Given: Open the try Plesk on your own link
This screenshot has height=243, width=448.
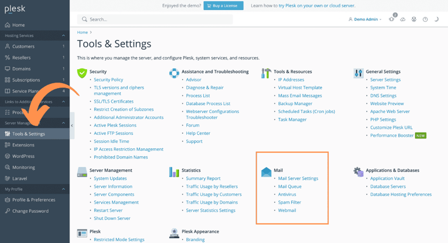Looking at the screenshot, I should point(317,5).
